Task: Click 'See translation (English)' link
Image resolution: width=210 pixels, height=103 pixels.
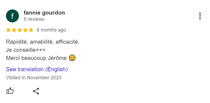Action: pyautogui.click(x=37, y=69)
